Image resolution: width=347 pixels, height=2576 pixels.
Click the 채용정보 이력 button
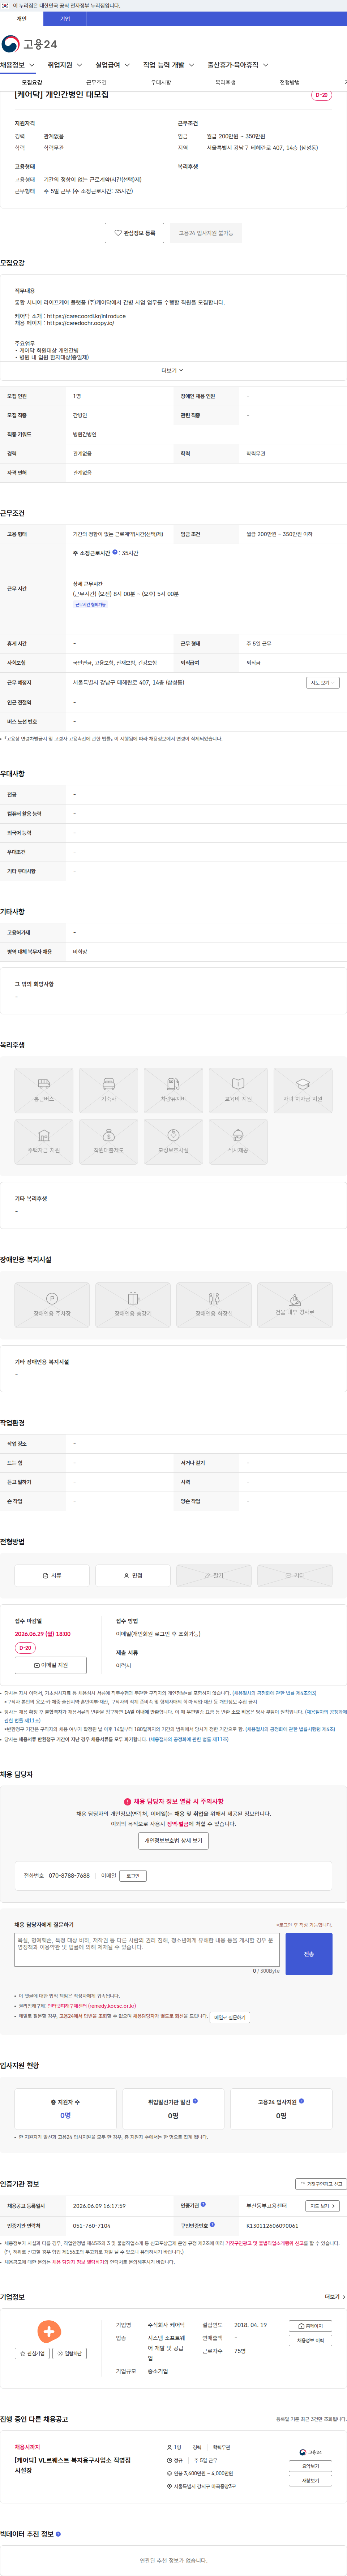pyautogui.click(x=310, y=2341)
